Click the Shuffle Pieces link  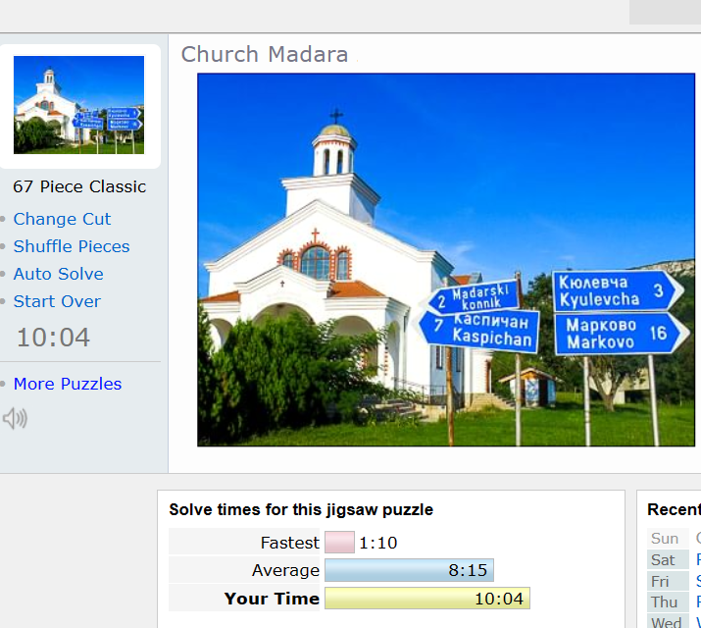pyautogui.click(x=72, y=246)
